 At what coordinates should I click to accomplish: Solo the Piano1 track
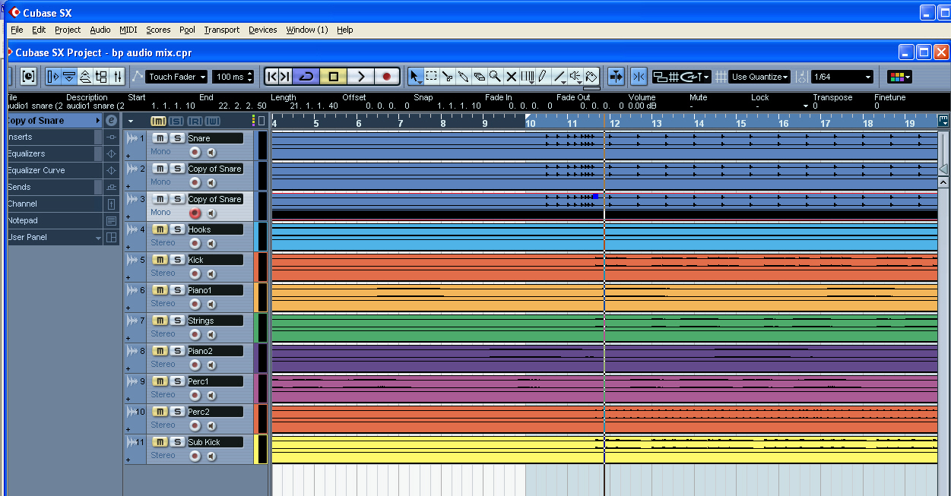click(176, 290)
